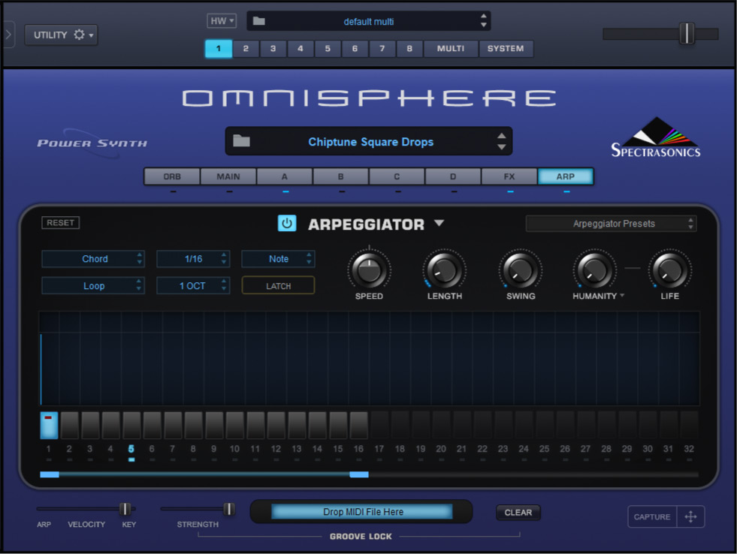Enable arpeggiator step 2 button
This screenshot has width=737, height=554.
point(70,425)
